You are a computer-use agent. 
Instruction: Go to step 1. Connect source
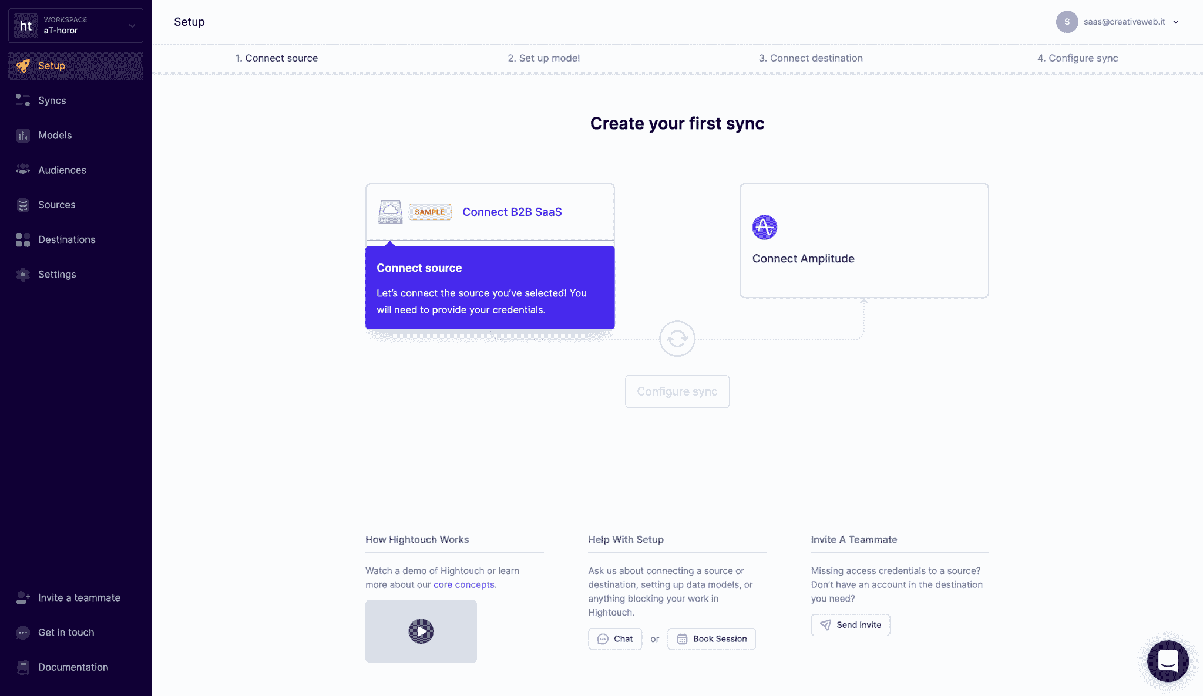tap(277, 58)
